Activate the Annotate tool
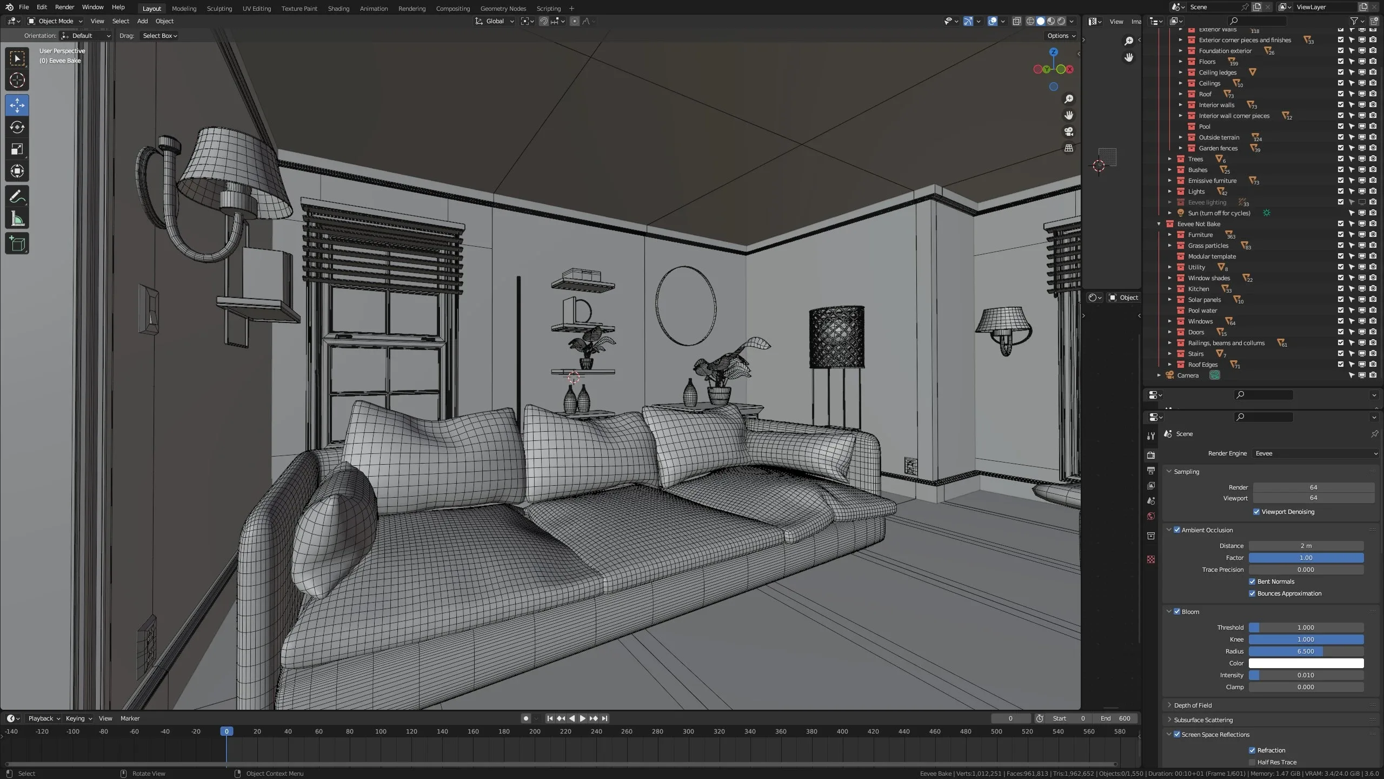Image resolution: width=1384 pixels, height=779 pixels. pos(17,196)
